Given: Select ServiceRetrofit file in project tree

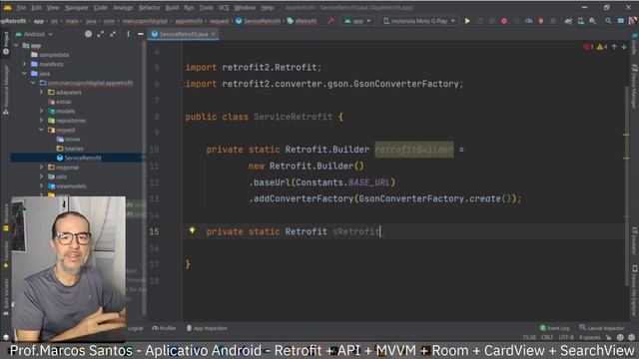Looking at the screenshot, I should point(79,158).
